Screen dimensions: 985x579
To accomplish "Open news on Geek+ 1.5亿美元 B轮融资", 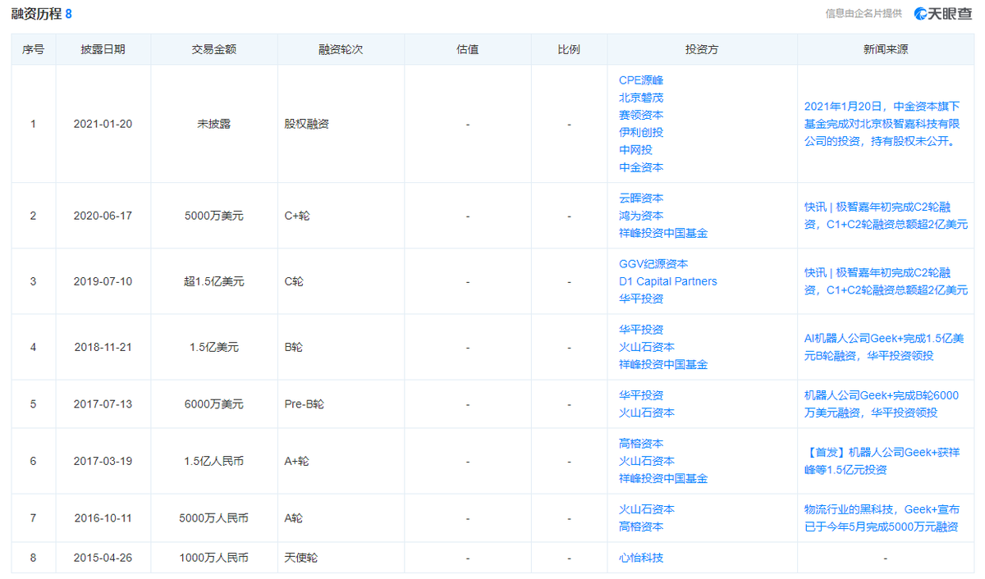I will point(884,347).
